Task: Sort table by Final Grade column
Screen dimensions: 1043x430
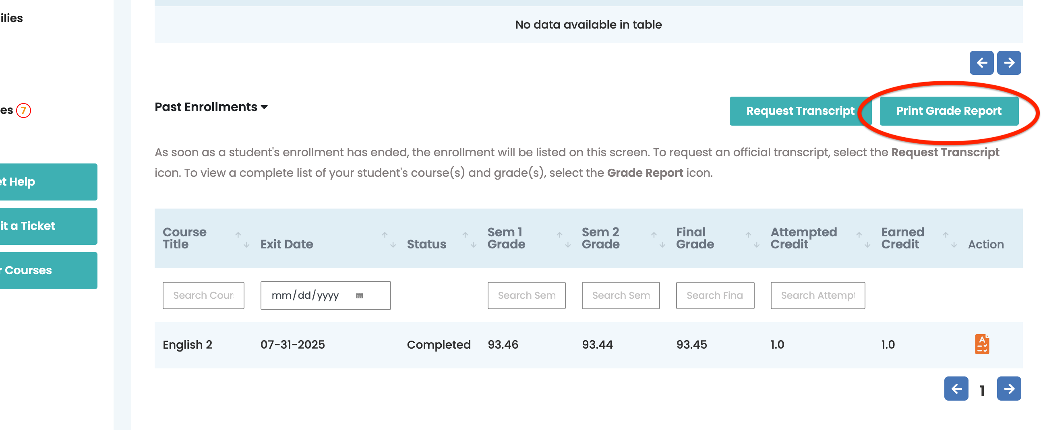Action: pyautogui.click(x=695, y=238)
